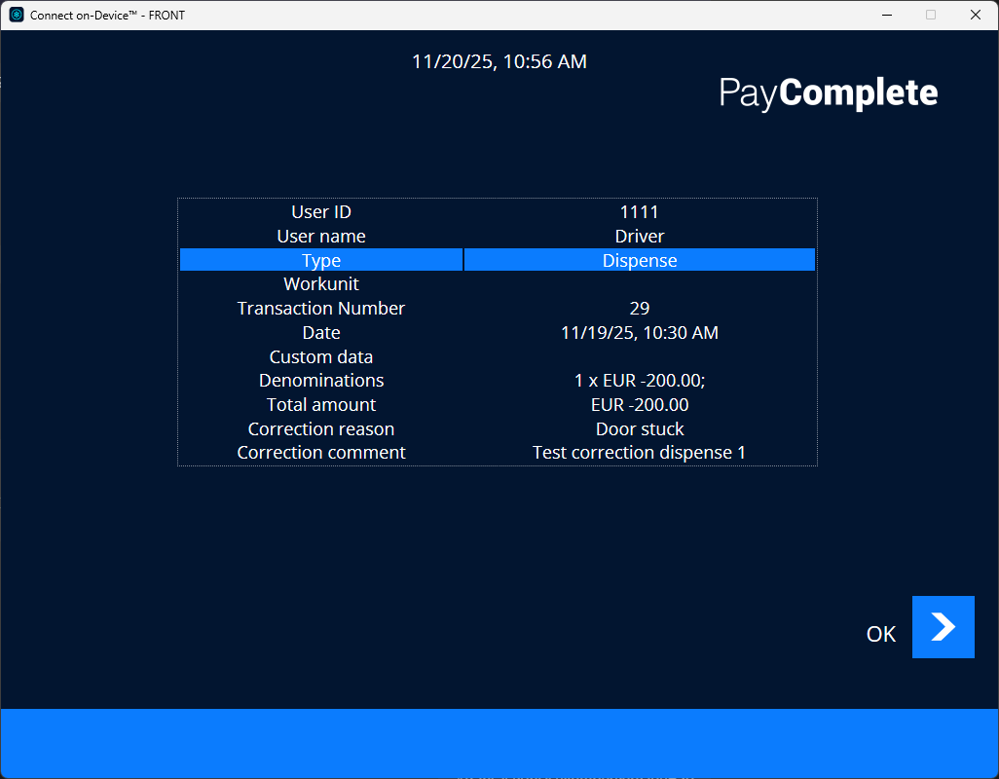
Task: Click the PayComplete logo
Action: click(828, 93)
